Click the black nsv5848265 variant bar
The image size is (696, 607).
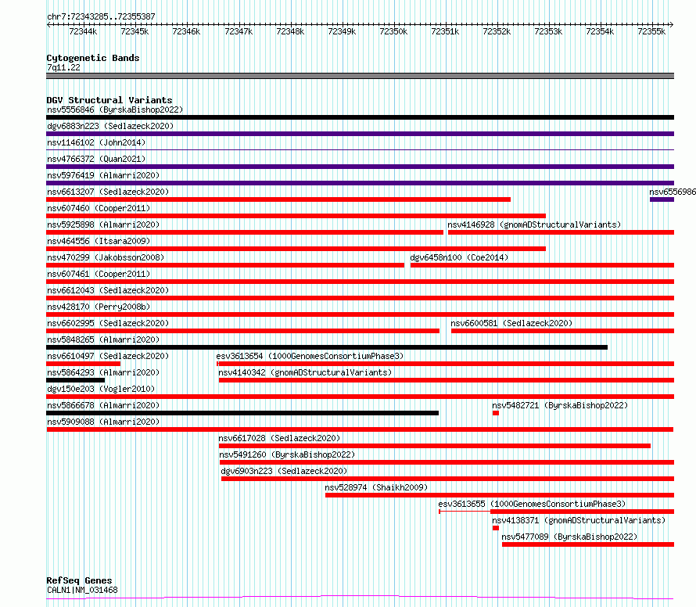(x=327, y=347)
